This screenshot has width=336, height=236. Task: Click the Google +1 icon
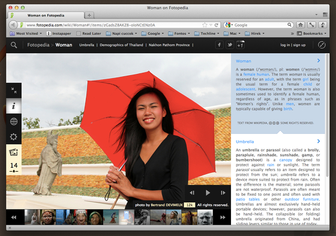pos(240,45)
